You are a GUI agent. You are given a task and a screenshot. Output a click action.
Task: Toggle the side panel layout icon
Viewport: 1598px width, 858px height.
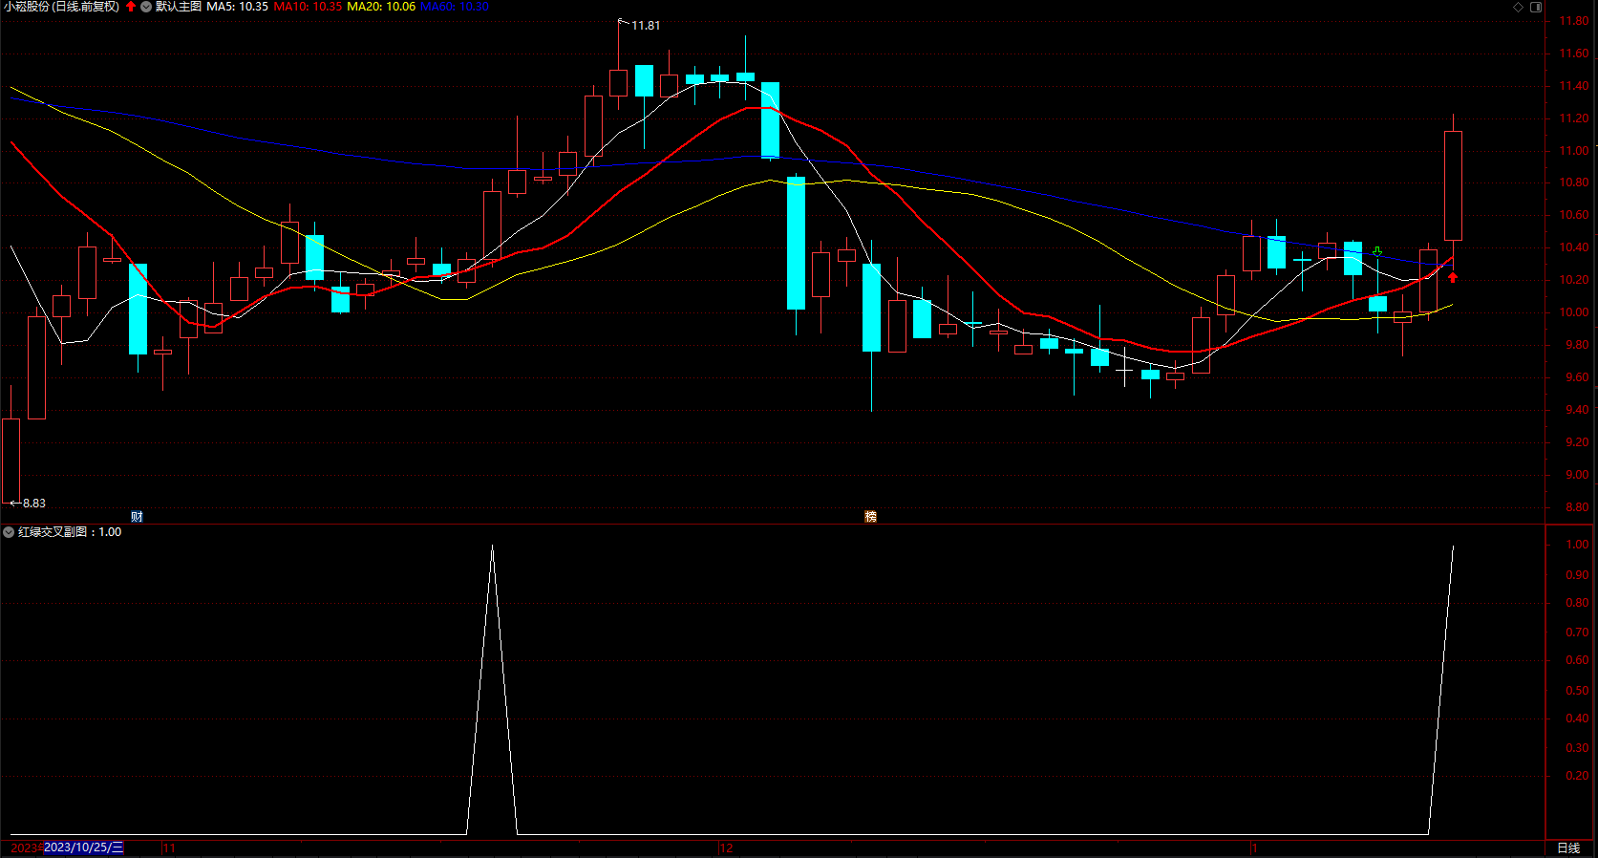point(1536,7)
